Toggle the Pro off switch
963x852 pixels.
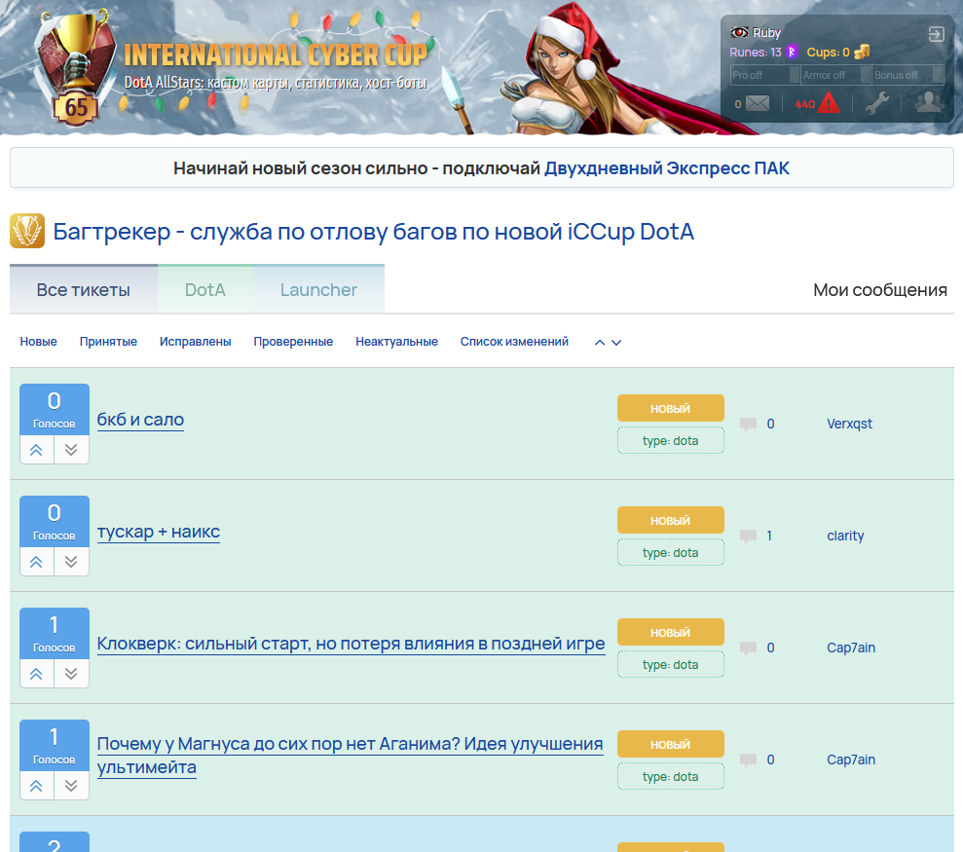point(765,75)
